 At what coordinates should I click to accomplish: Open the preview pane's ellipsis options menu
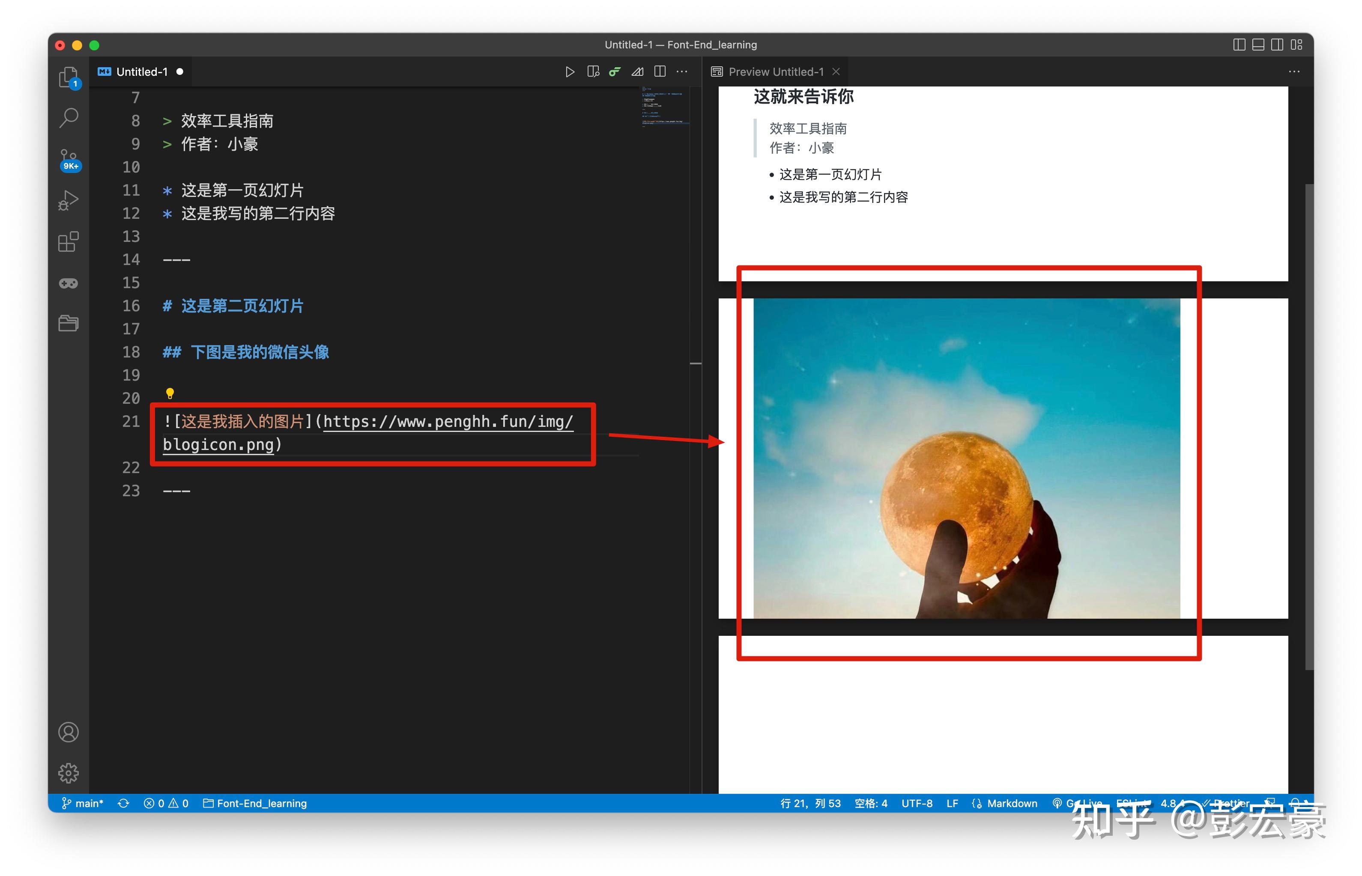coord(1294,72)
